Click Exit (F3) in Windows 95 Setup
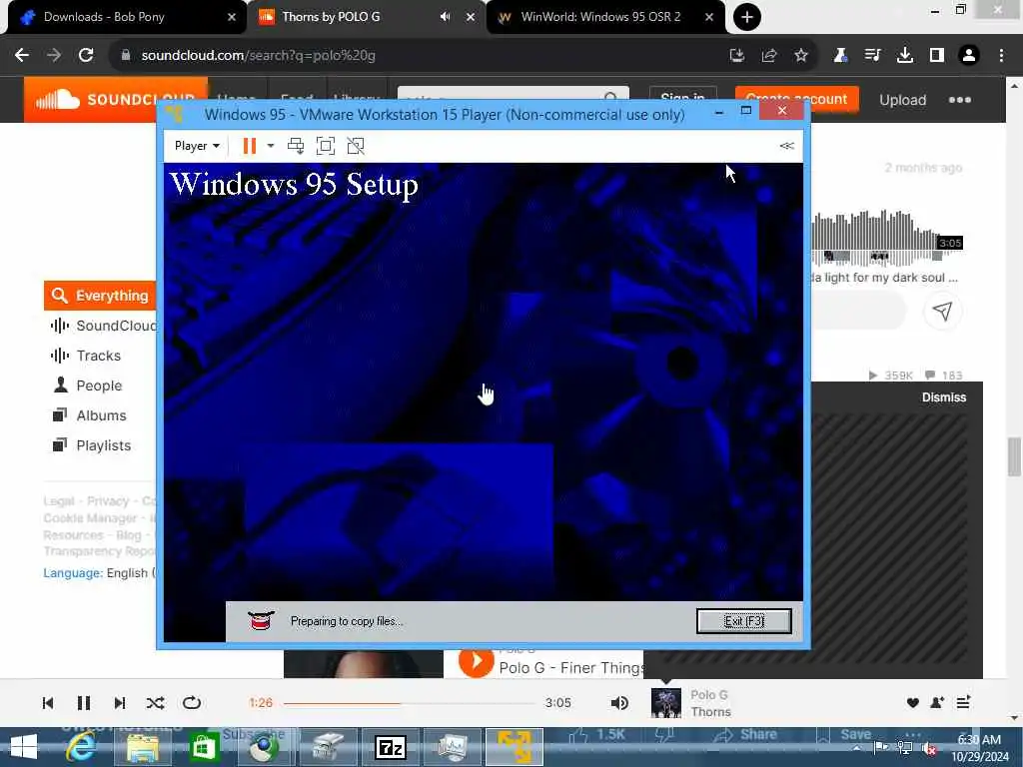The height and width of the screenshot is (767, 1023). [743, 621]
